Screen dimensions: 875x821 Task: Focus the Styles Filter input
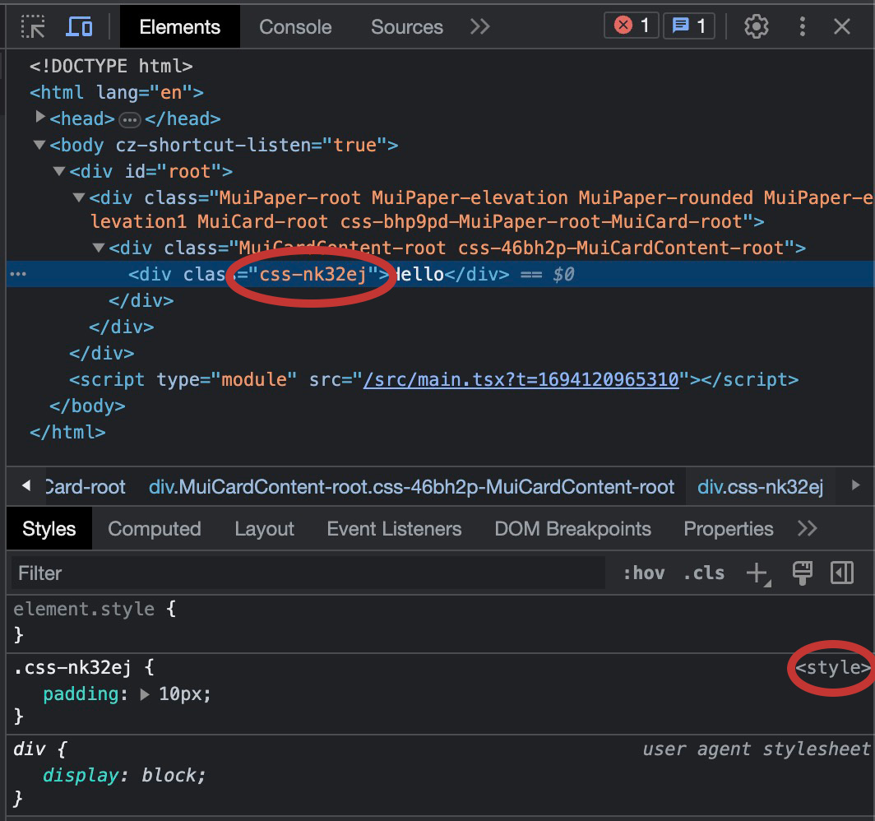click(x=308, y=573)
